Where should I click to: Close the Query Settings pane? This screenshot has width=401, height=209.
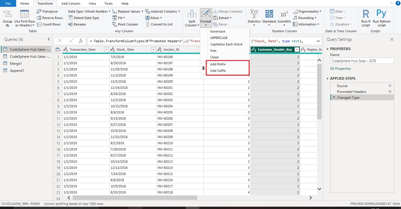point(392,39)
